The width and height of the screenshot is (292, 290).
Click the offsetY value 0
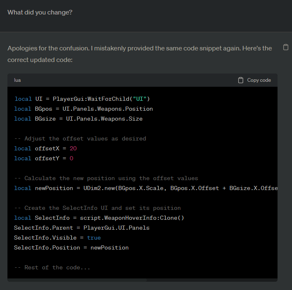71,158
